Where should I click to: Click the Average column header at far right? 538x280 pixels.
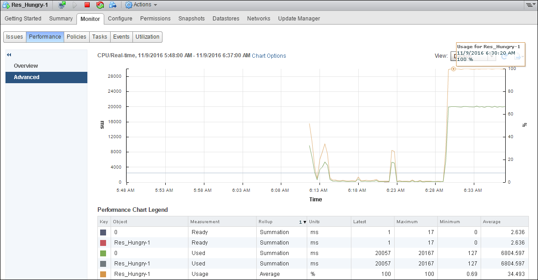click(504, 222)
